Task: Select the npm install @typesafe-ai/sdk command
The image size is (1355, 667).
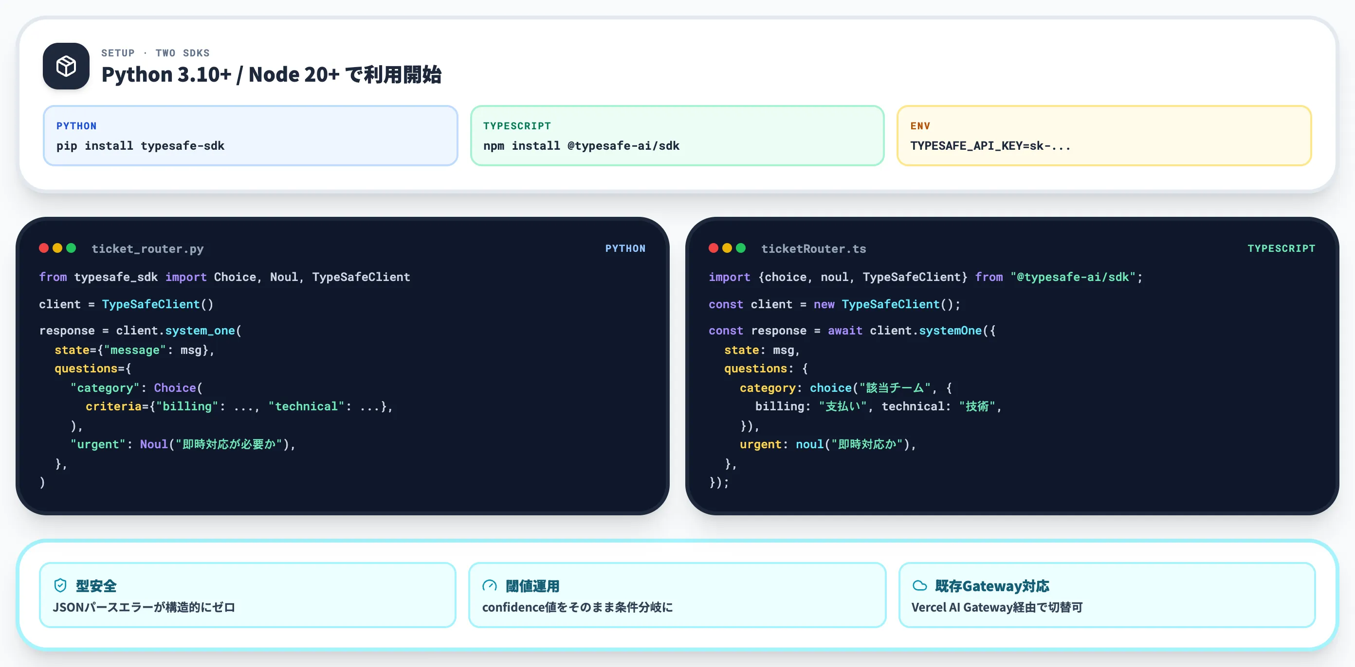Action: click(581, 145)
